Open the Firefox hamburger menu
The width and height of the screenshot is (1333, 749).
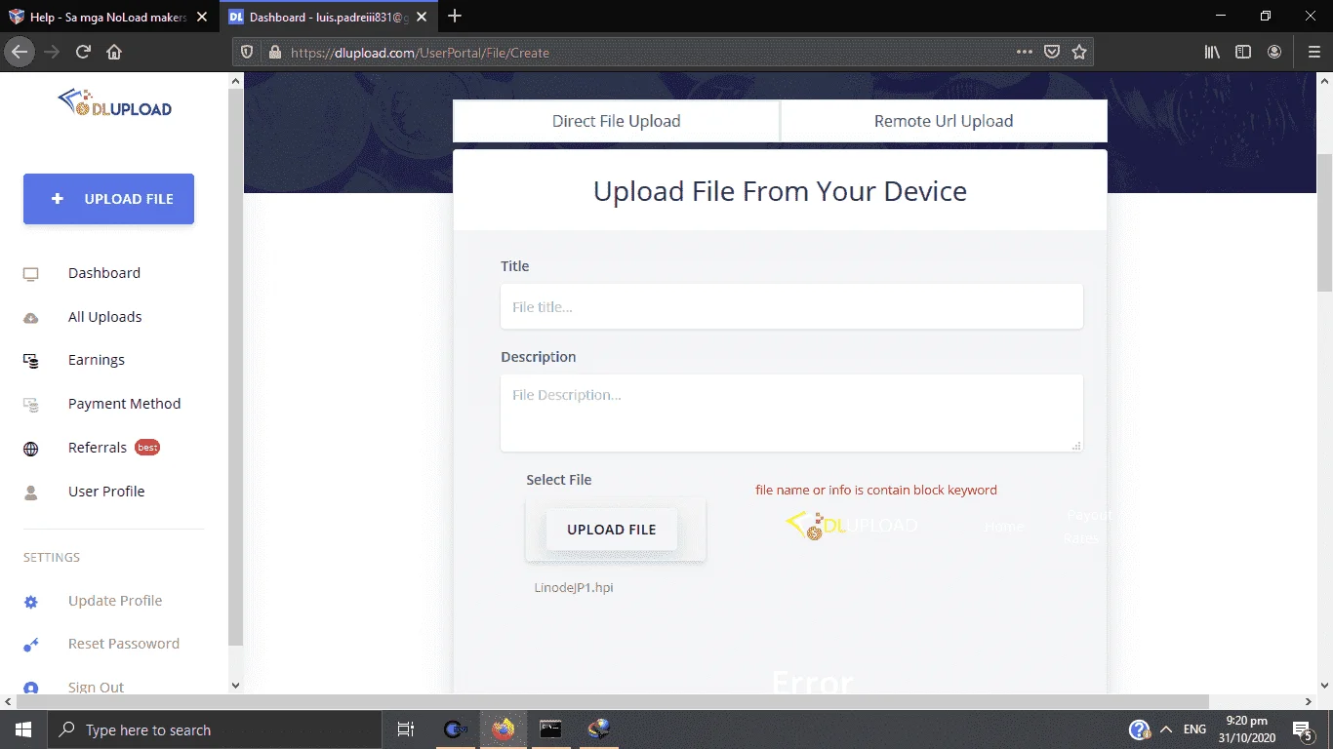point(1313,53)
